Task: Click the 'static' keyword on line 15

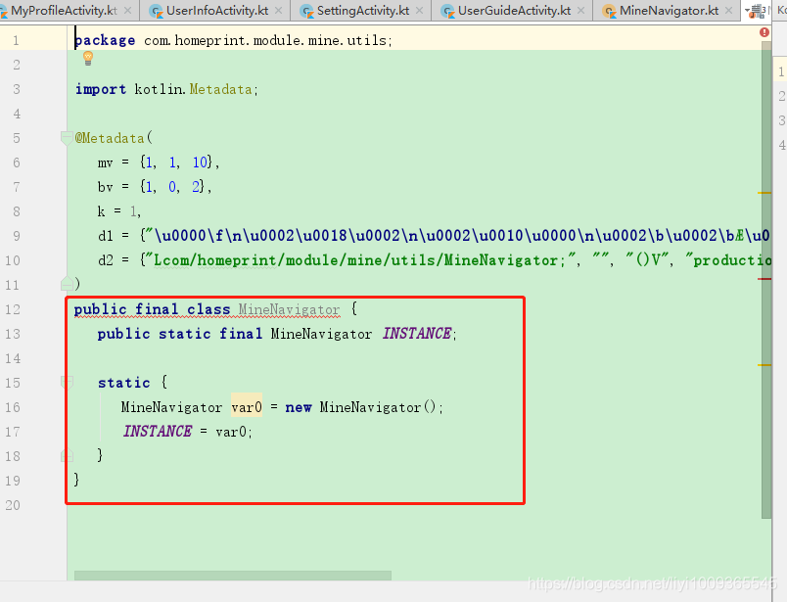Action: tap(124, 383)
